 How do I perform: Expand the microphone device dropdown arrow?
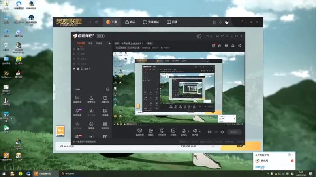pos(188,131)
